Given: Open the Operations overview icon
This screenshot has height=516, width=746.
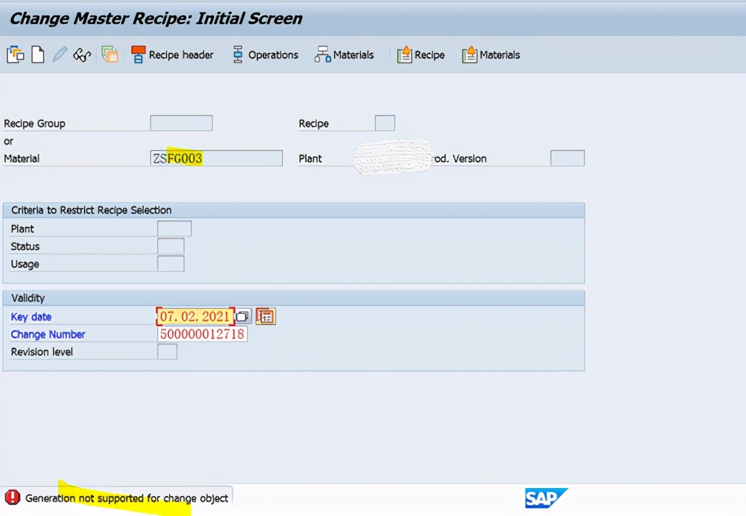Looking at the screenshot, I should pyautogui.click(x=265, y=55).
